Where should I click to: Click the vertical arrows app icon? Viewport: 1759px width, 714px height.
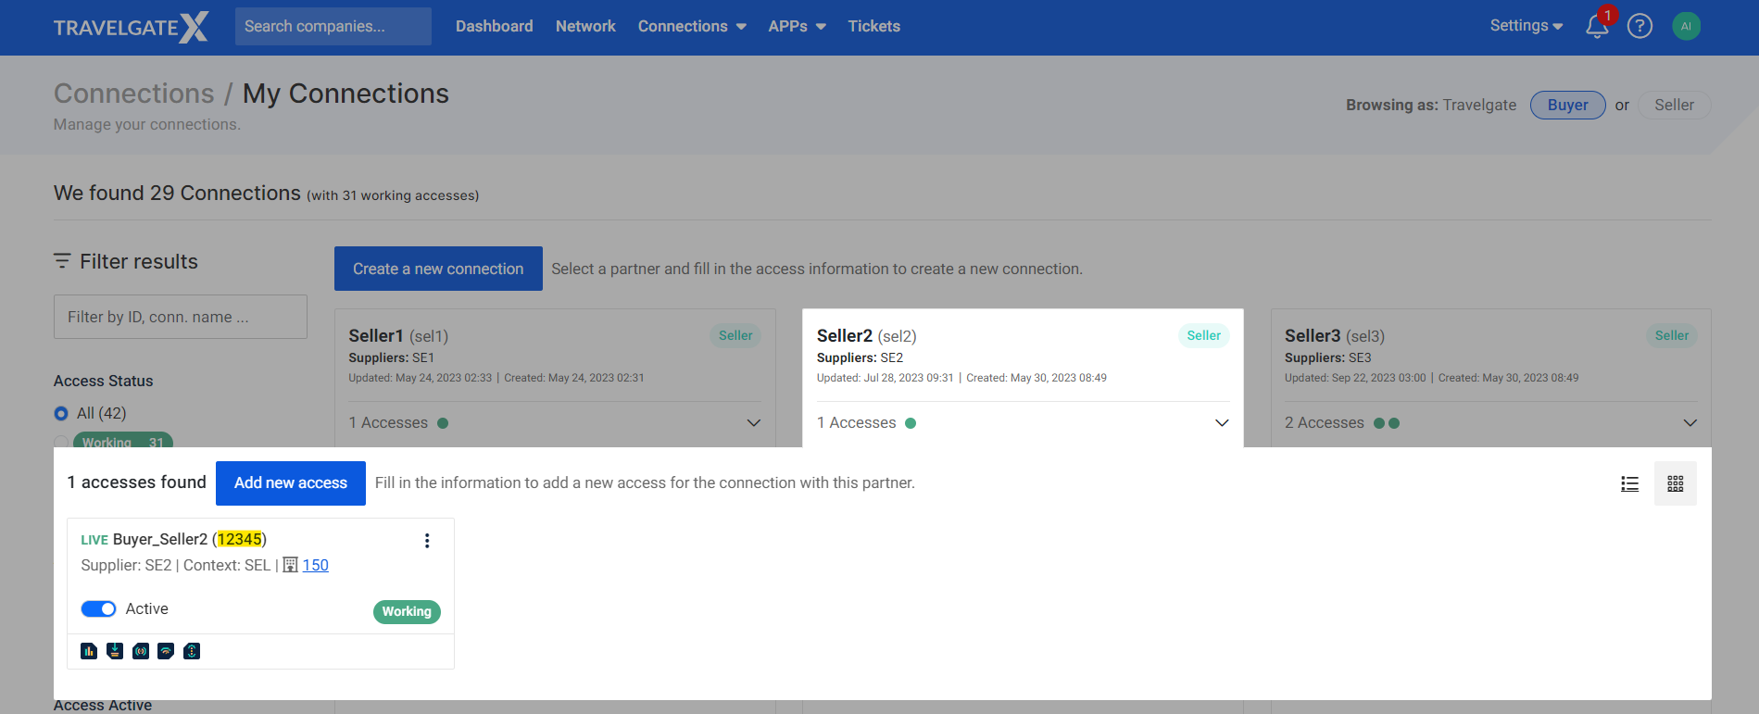(192, 651)
